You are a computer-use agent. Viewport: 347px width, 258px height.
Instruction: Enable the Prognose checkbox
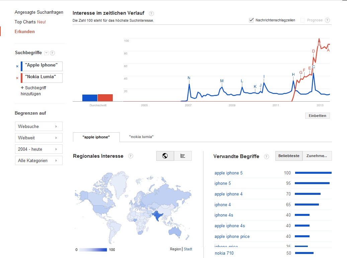tap(303, 20)
